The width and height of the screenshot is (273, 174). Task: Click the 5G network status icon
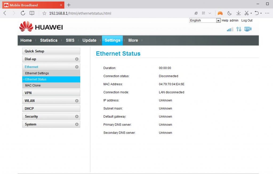(248, 29)
